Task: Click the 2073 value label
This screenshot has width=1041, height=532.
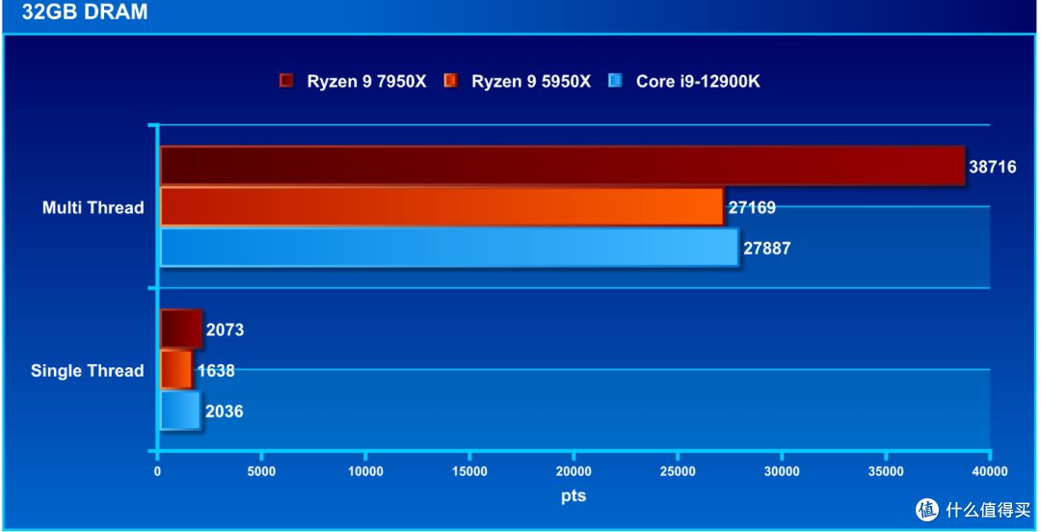Action: pos(225,330)
